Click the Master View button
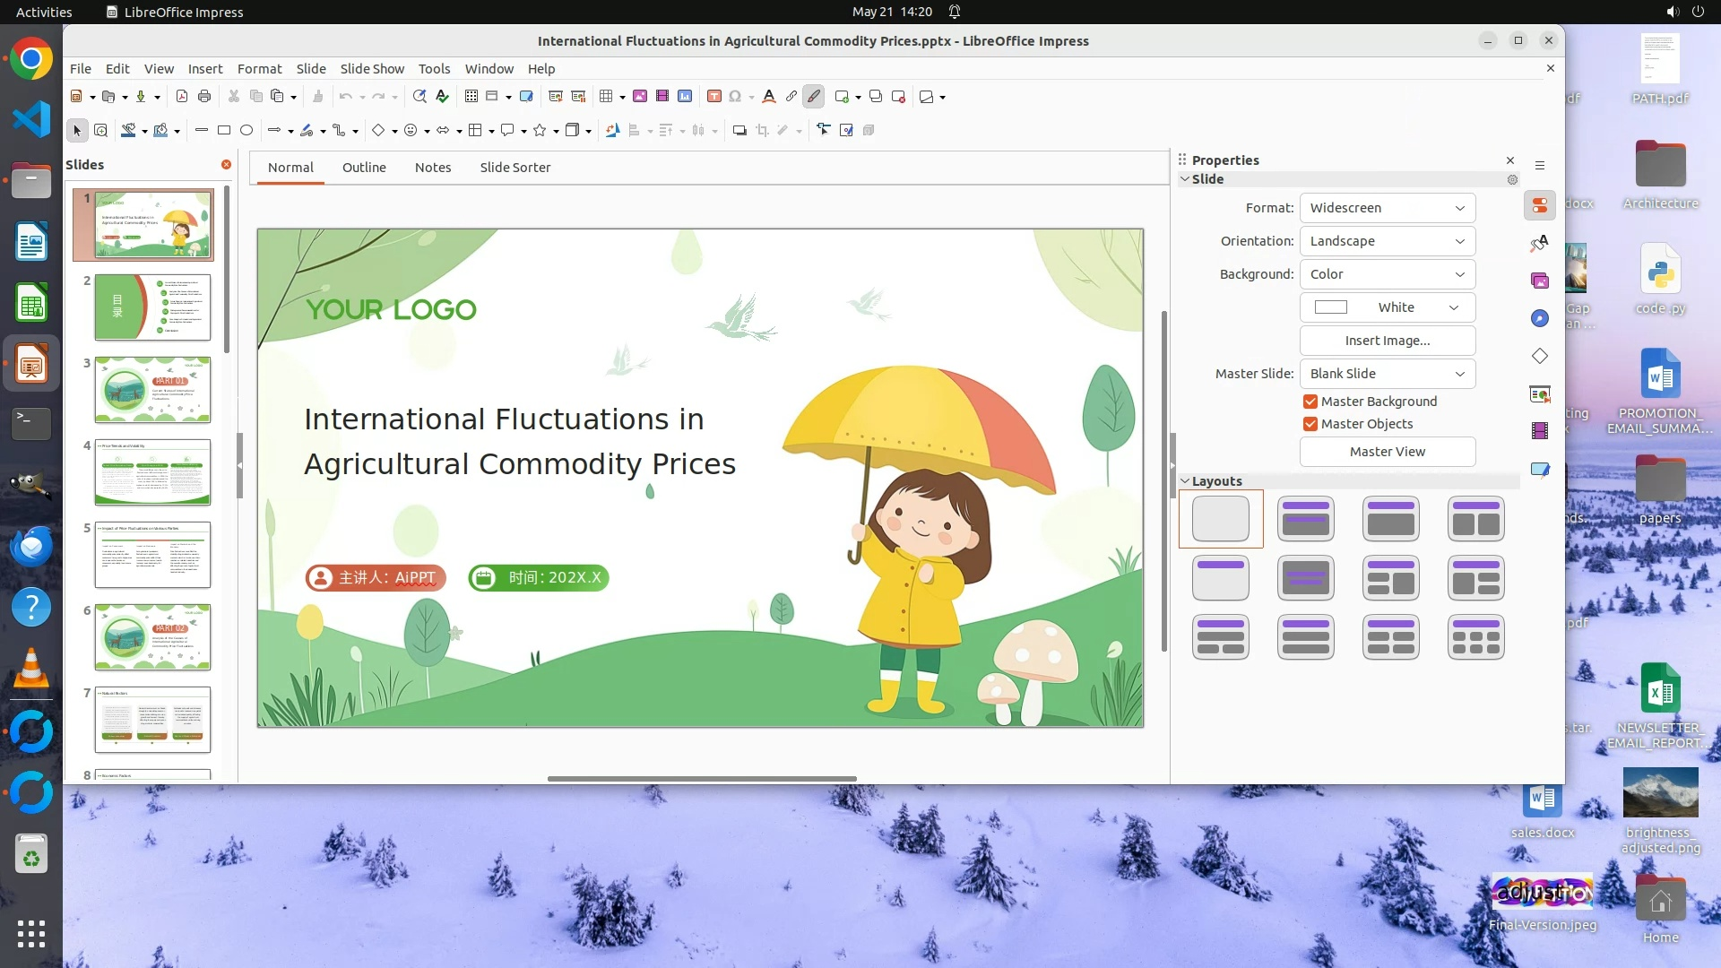Viewport: 1721px width, 968px height. (x=1387, y=452)
